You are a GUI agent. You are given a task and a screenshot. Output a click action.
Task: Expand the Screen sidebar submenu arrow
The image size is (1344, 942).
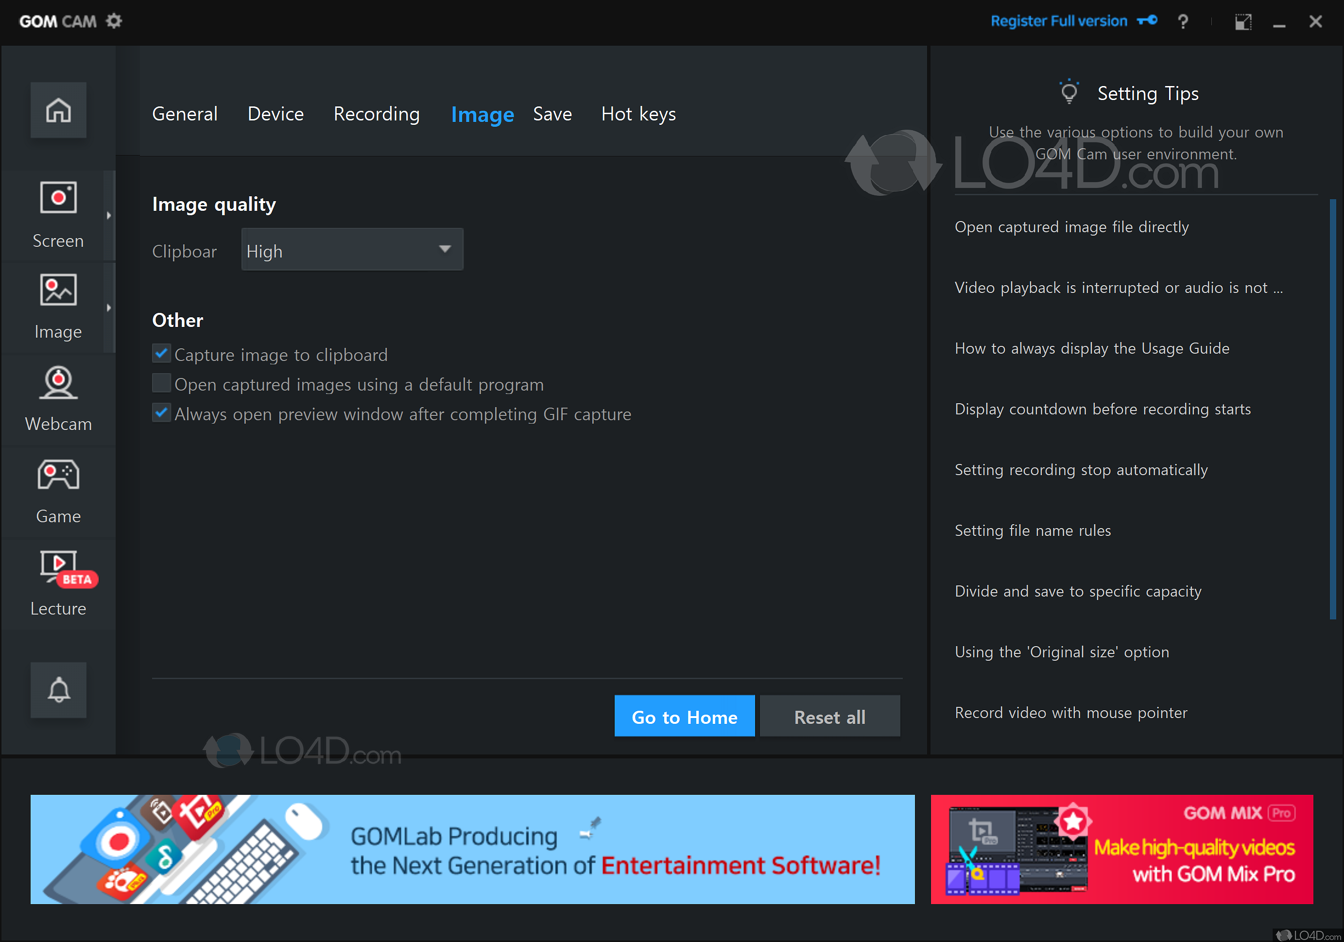click(x=109, y=215)
